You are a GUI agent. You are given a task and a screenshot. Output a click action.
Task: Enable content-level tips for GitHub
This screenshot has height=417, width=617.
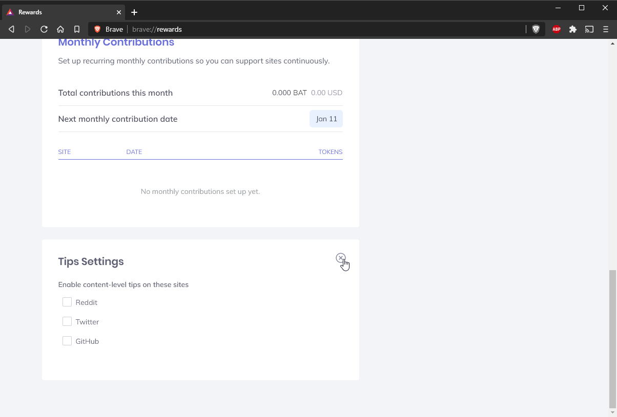coord(67,341)
